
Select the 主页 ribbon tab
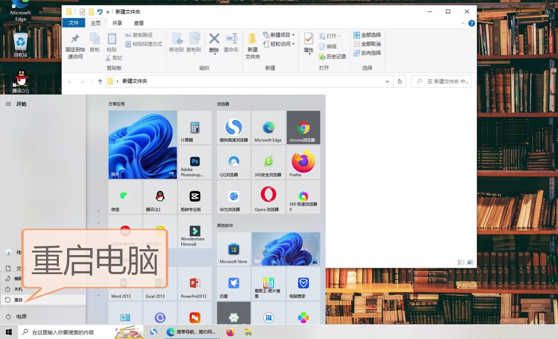point(96,23)
